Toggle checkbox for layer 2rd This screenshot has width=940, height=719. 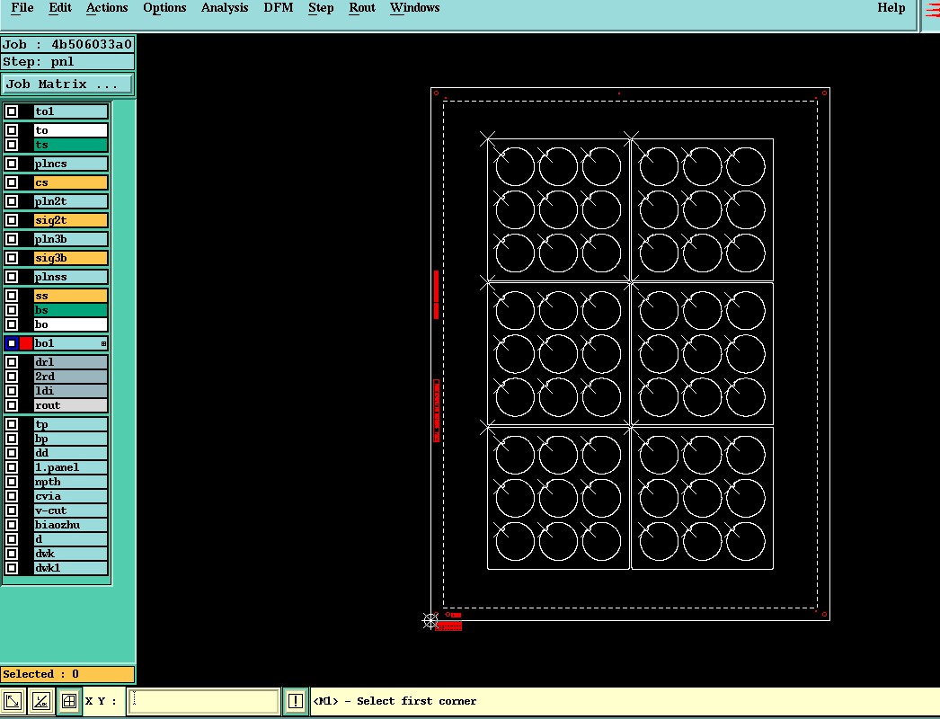[12, 377]
